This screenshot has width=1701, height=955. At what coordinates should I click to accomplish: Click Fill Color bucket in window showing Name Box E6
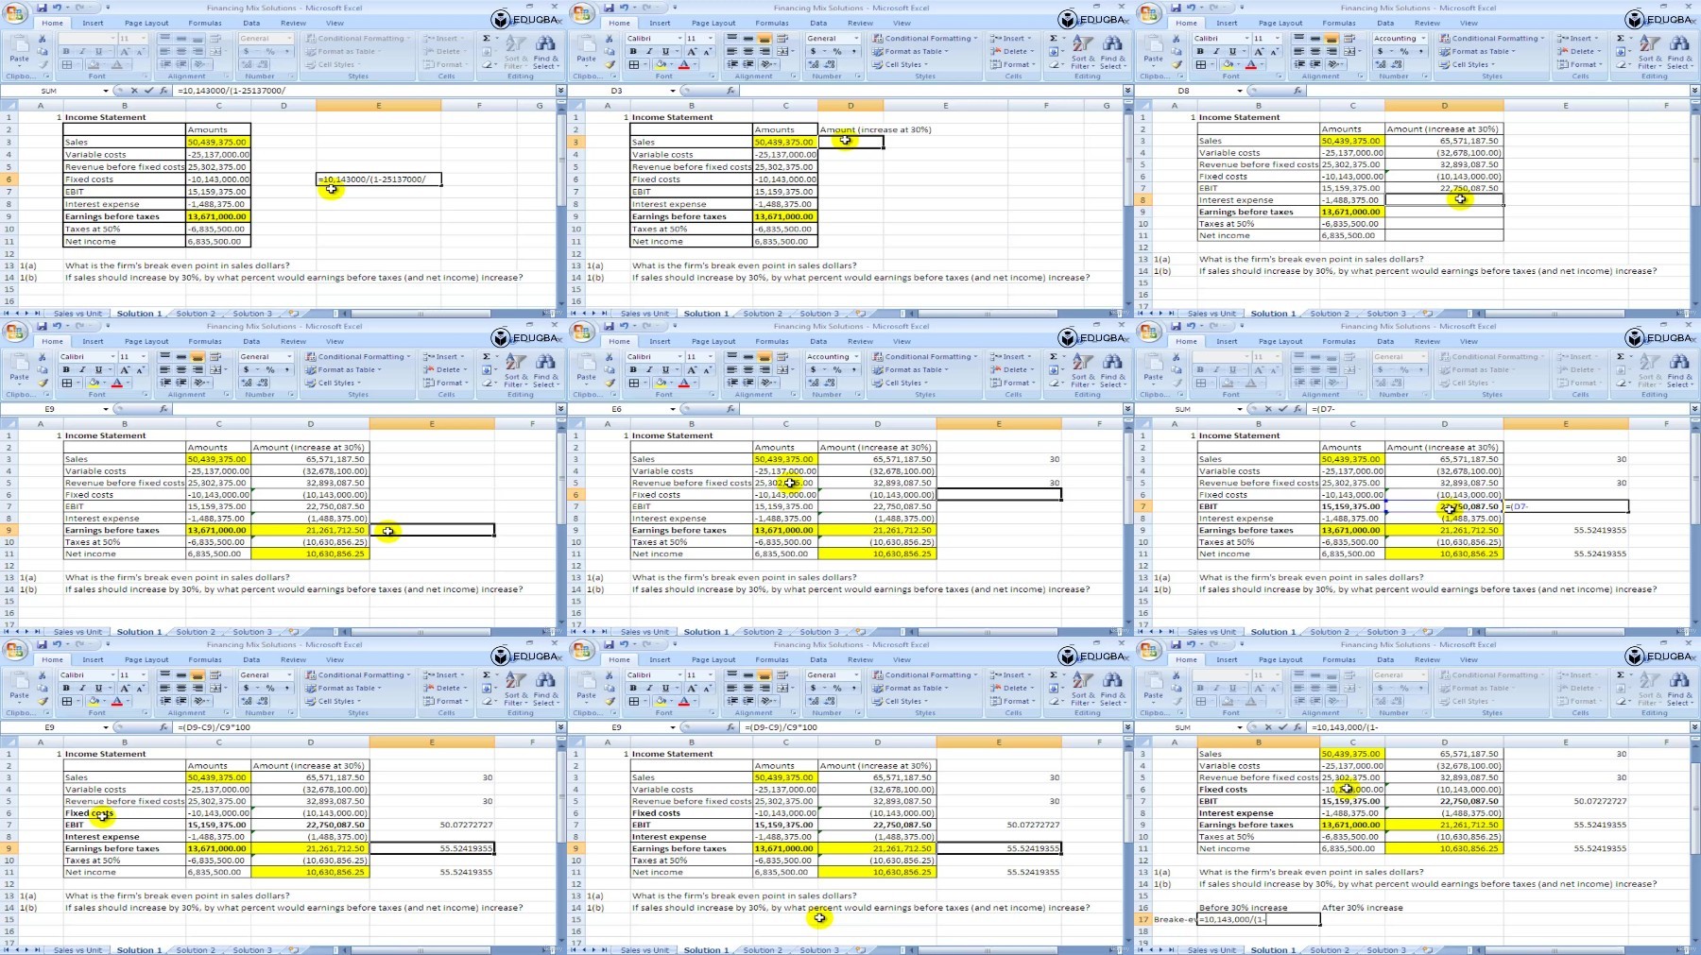[x=661, y=384]
